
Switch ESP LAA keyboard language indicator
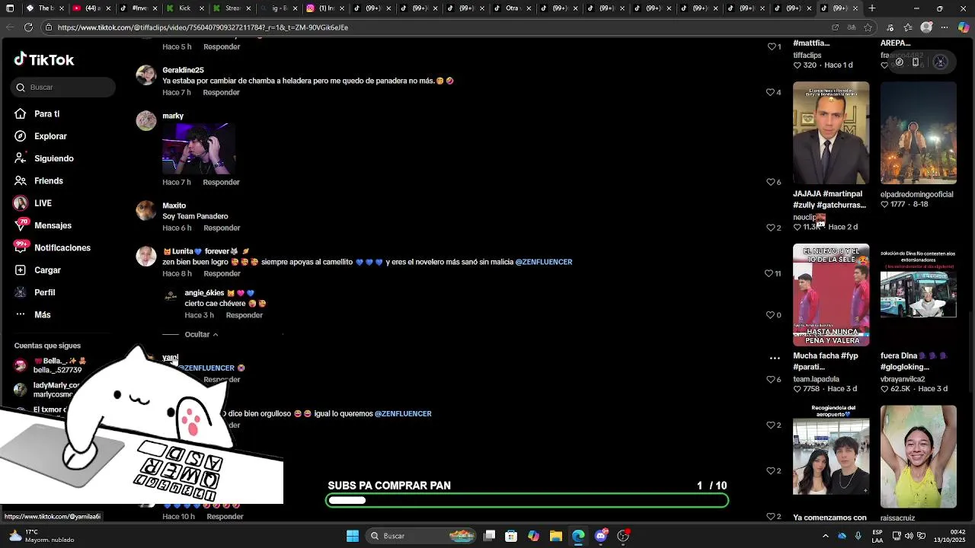[877, 536]
